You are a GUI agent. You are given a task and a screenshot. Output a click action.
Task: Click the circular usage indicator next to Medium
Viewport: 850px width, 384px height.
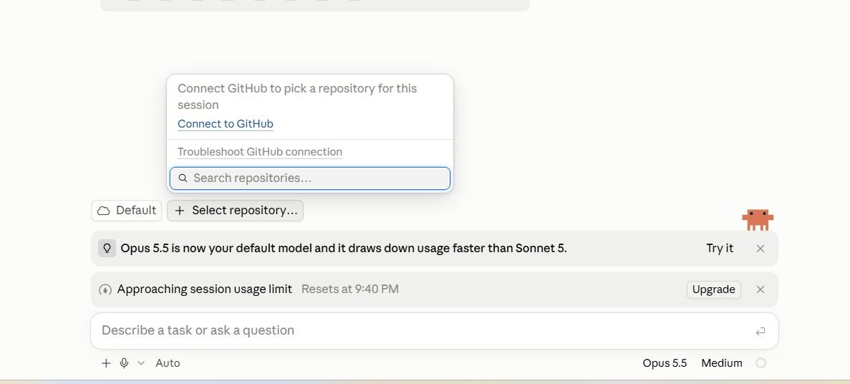click(761, 363)
